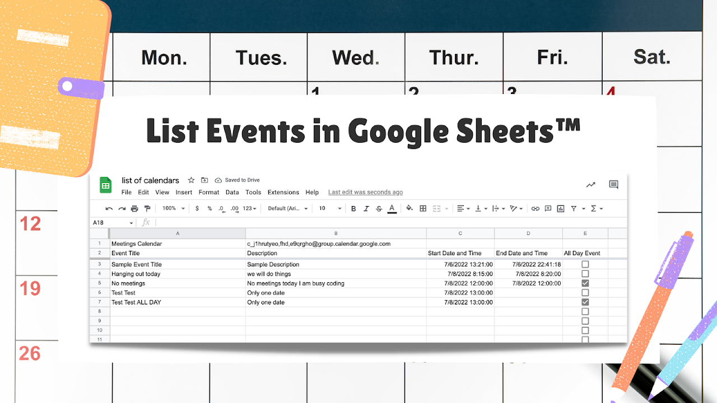
Task: Open the Fill color paint bucket
Action: click(x=409, y=208)
